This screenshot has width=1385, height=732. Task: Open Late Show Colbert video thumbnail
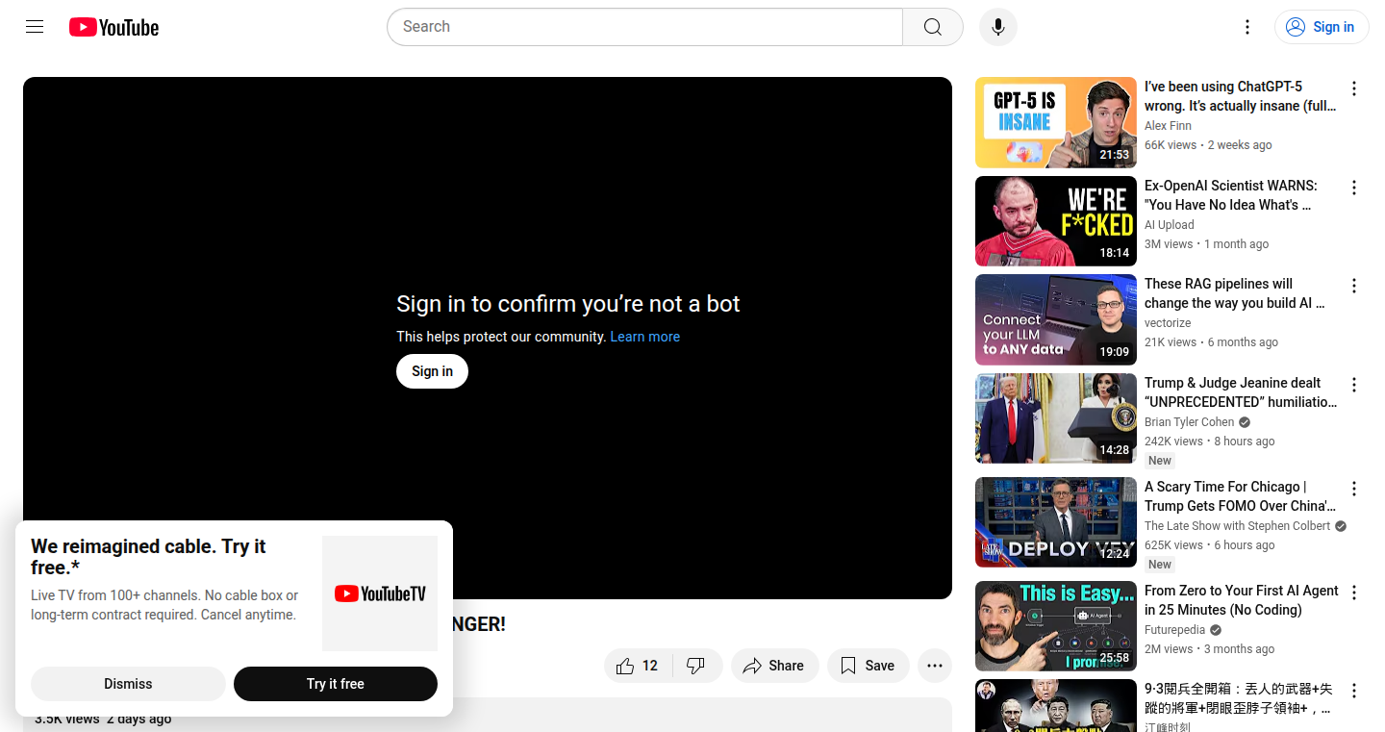click(x=1056, y=522)
